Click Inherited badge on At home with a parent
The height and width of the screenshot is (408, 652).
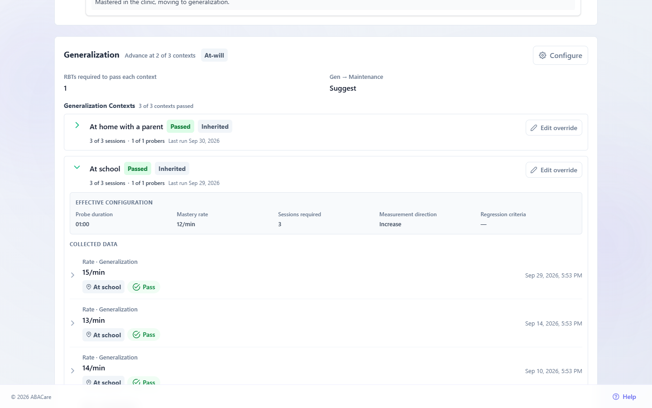tap(215, 126)
